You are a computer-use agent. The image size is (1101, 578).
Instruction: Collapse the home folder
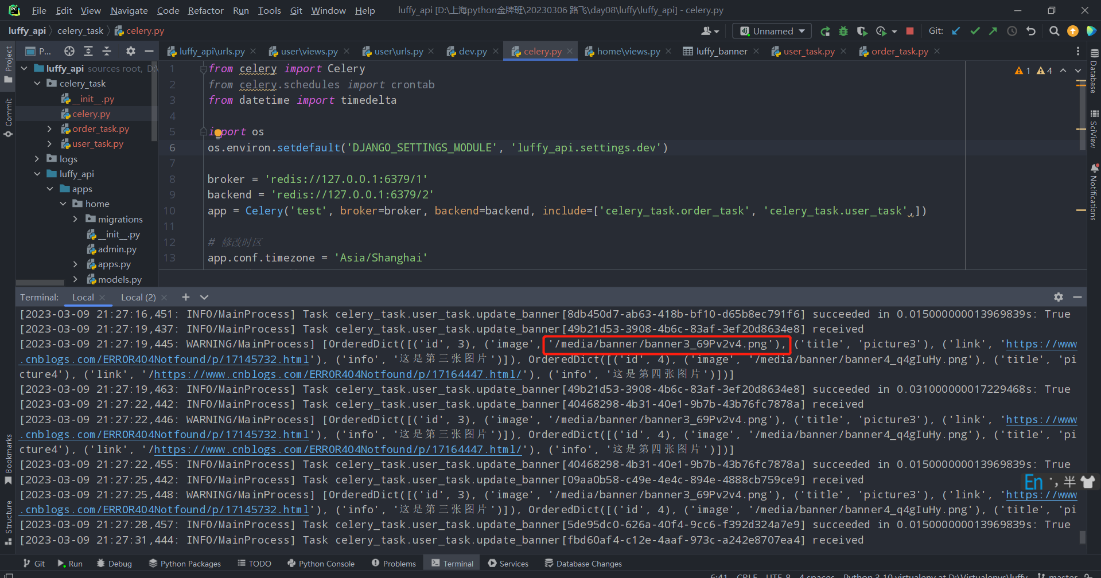coord(63,204)
